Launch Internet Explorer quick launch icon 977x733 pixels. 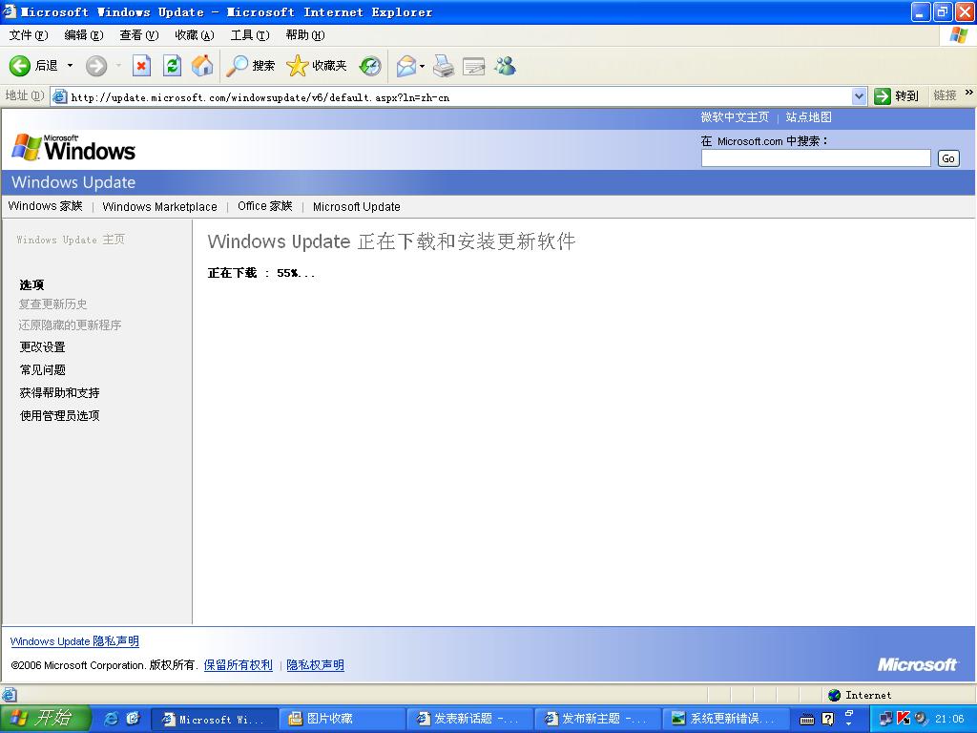click(112, 719)
